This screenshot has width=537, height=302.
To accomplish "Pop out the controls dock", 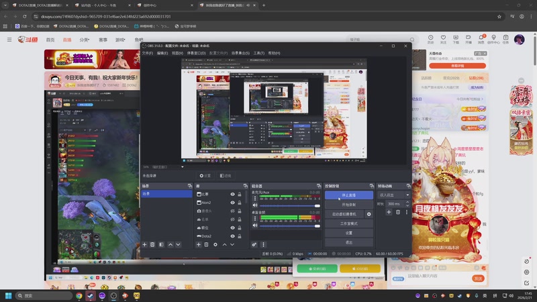I will pyautogui.click(x=372, y=186).
